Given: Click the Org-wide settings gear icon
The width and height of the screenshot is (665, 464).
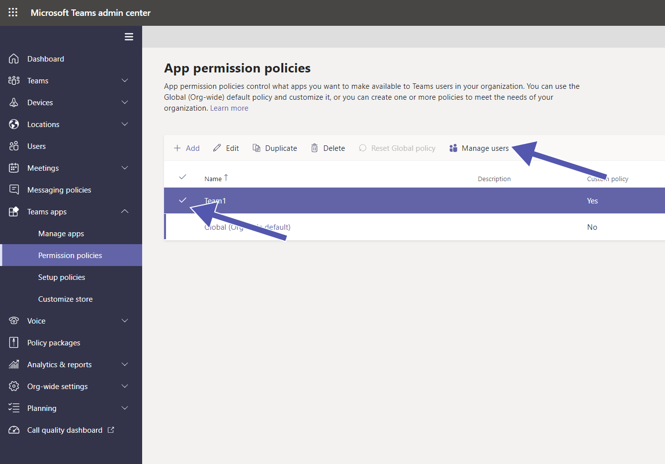Looking at the screenshot, I should [14, 386].
